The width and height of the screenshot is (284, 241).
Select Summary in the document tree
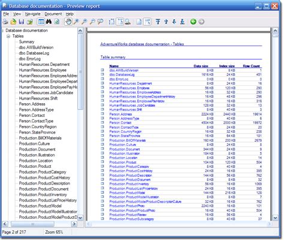[x=26, y=42]
